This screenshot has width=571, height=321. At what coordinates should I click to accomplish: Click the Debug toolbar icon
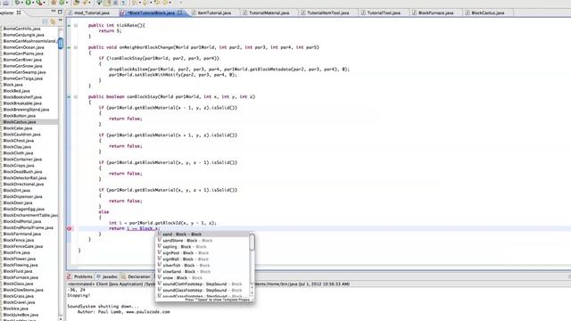click(x=18, y=2)
